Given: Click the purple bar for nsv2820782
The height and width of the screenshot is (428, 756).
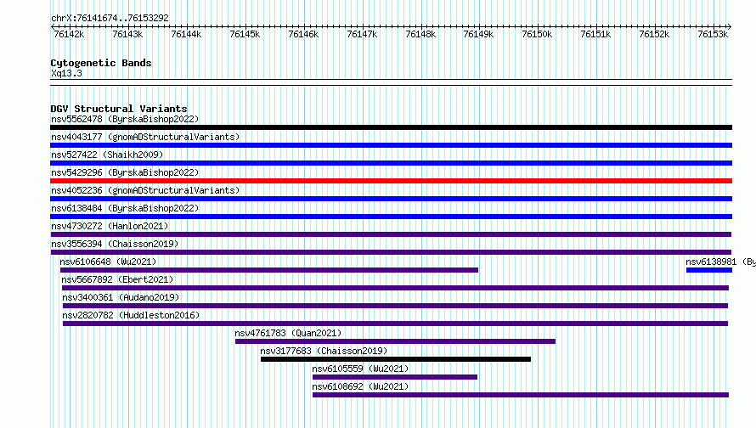Looking at the screenshot, I should coord(395,324).
